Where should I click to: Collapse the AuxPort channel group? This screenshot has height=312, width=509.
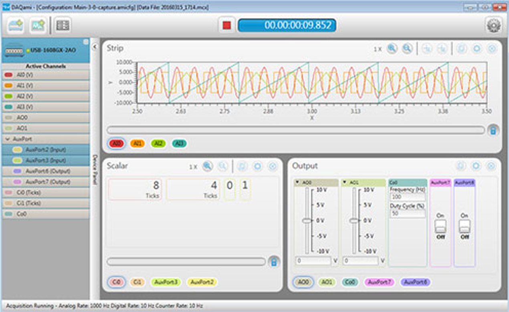pyautogui.click(x=8, y=139)
